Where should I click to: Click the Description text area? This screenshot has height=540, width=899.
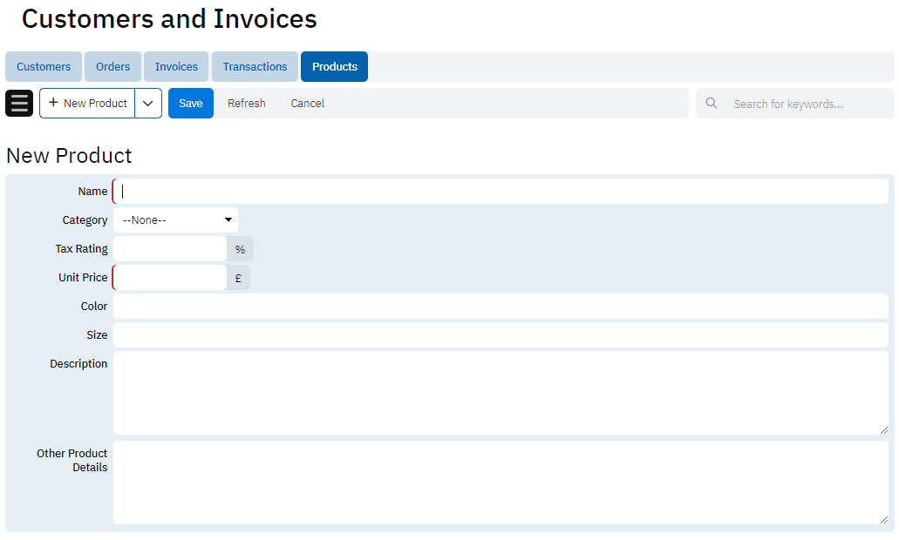(501, 392)
